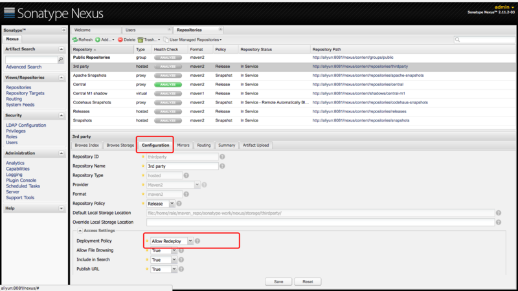
Task: Click help icon beside Repository Name field
Action: pos(223,166)
